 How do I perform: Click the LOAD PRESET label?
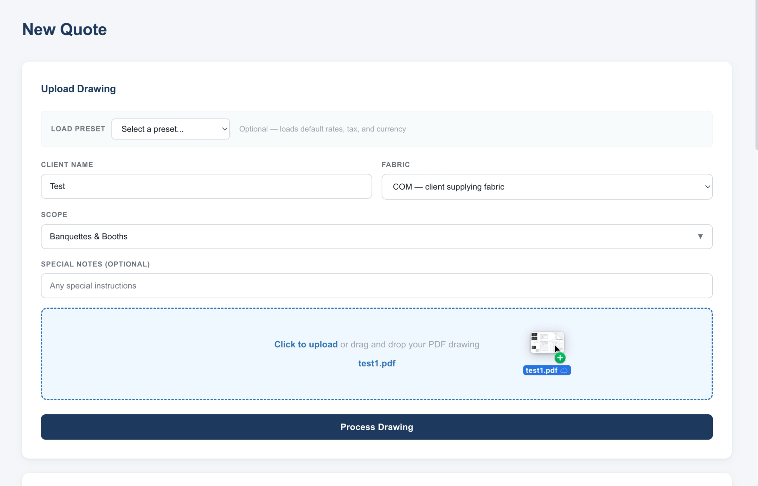tap(78, 129)
